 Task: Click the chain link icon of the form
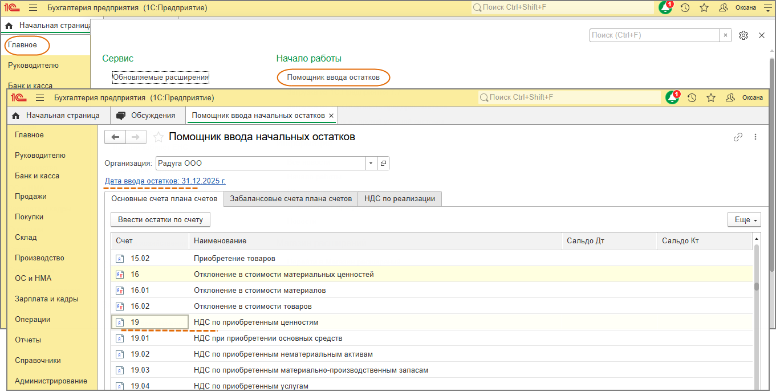point(738,137)
